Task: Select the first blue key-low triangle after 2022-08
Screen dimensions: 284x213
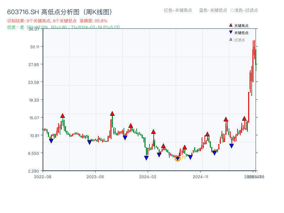Action: point(51,141)
